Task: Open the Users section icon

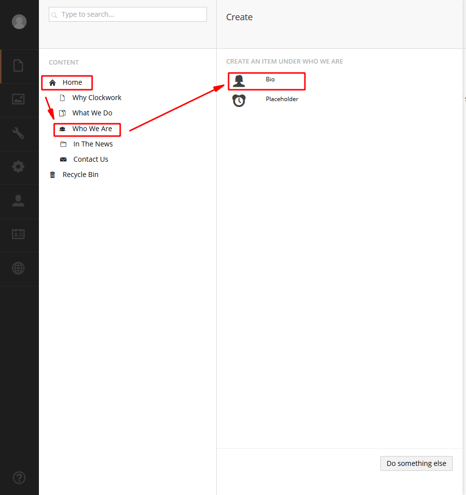Action: coord(19,201)
